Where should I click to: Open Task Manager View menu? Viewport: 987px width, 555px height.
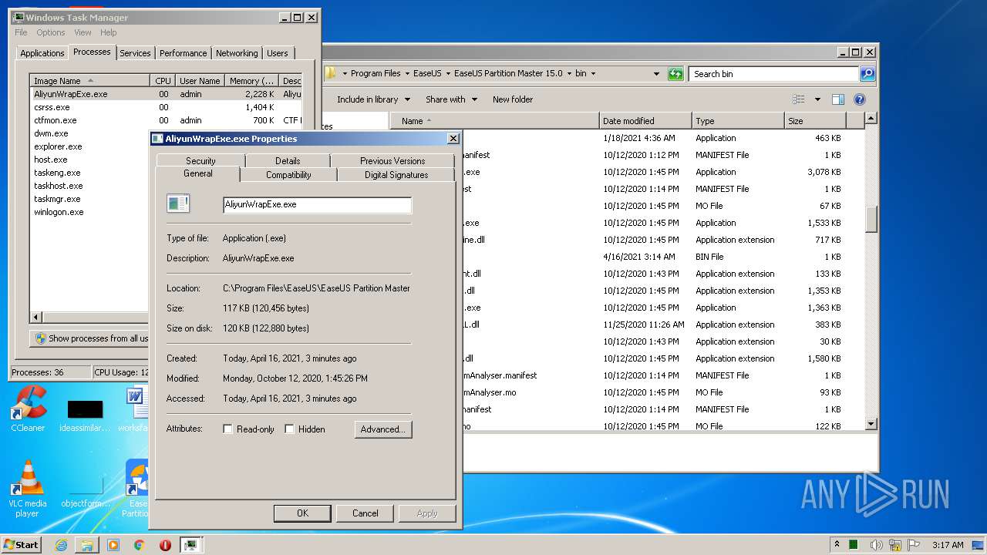click(83, 32)
